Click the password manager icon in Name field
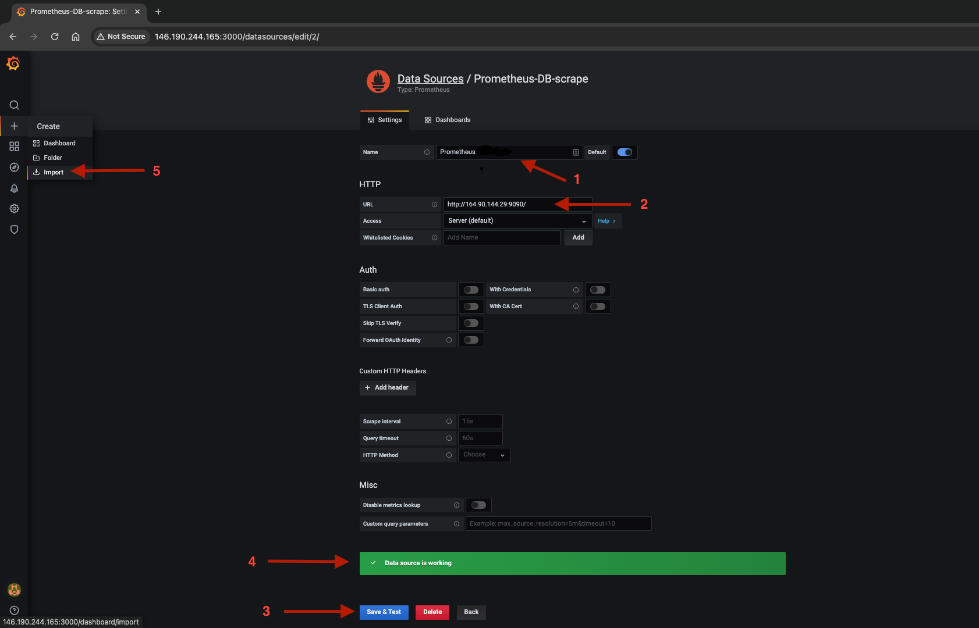The width and height of the screenshot is (979, 628). [x=576, y=152]
